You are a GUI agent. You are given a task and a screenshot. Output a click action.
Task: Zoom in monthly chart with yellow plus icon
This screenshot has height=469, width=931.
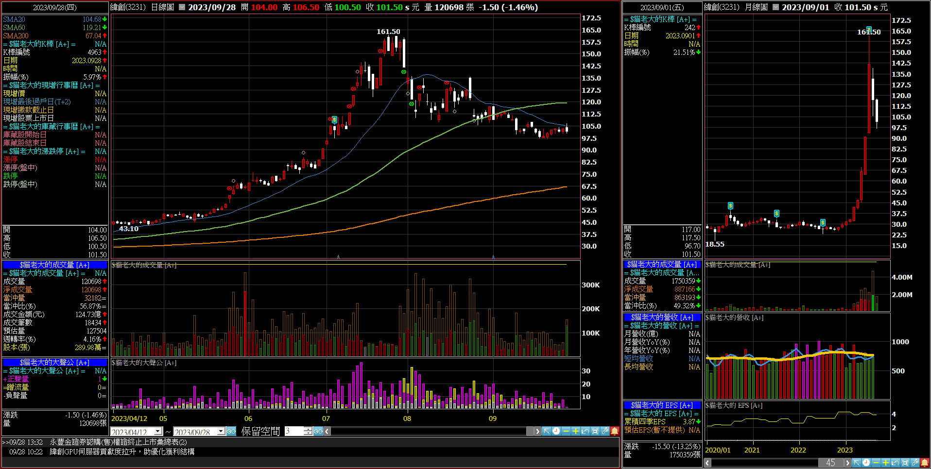pos(886,463)
